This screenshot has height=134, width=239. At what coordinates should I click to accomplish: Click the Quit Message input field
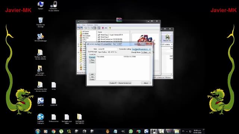click(107, 52)
